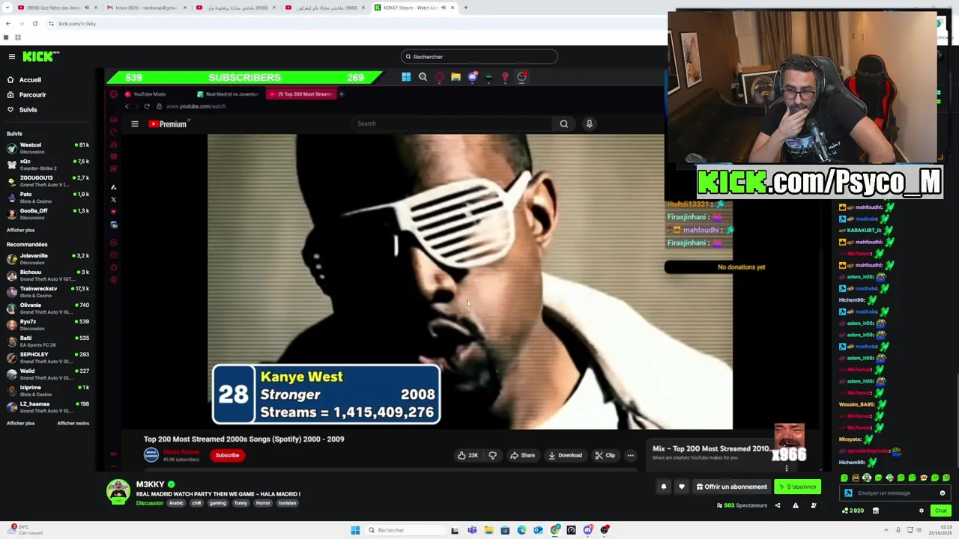Open LZ_haamaa recommended channel
The height and width of the screenshot is (539, 959).
coord(46,406)
